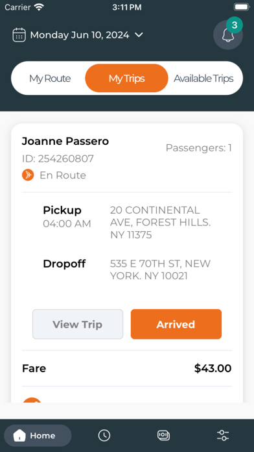This screenshot has width=254, height=452.
Task: Switch to the Available Trips tab
Action: [x=203, y=79]
